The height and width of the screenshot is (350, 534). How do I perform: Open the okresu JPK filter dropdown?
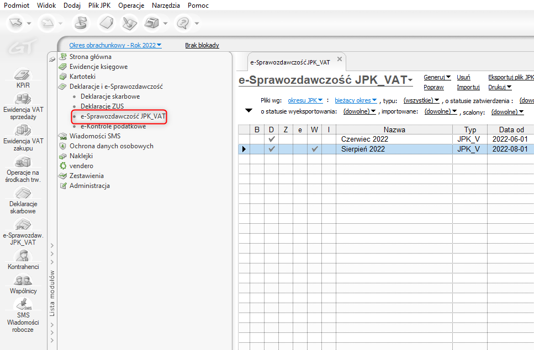pyautogui.click(x=305, y=100)
